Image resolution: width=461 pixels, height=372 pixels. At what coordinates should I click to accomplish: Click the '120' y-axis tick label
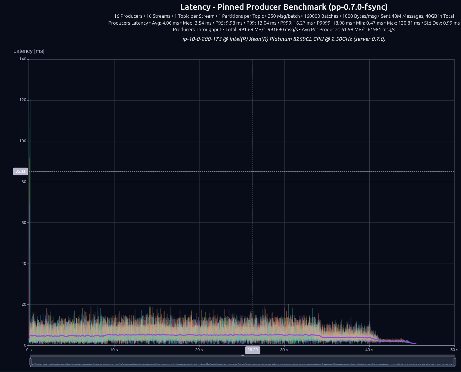[23, 100]
